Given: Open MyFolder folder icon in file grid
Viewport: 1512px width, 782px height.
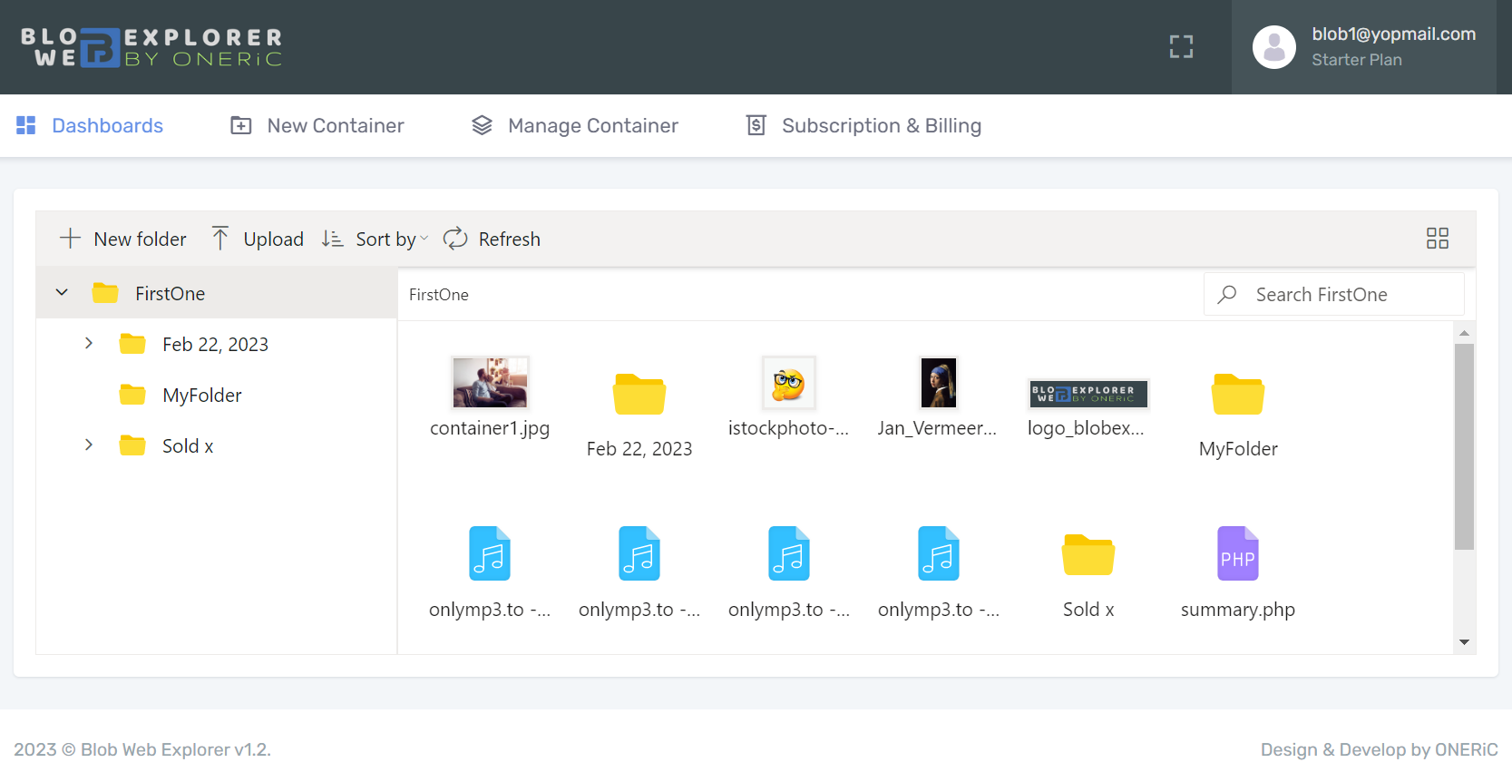Looking at the screenshot, I should pos(1237,396).
